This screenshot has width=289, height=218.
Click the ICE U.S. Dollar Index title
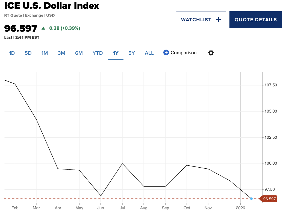(52, 5)
